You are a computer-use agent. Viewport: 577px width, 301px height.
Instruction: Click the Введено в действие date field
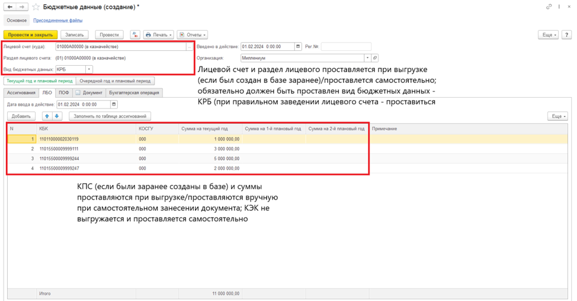(x=268, y=47)
